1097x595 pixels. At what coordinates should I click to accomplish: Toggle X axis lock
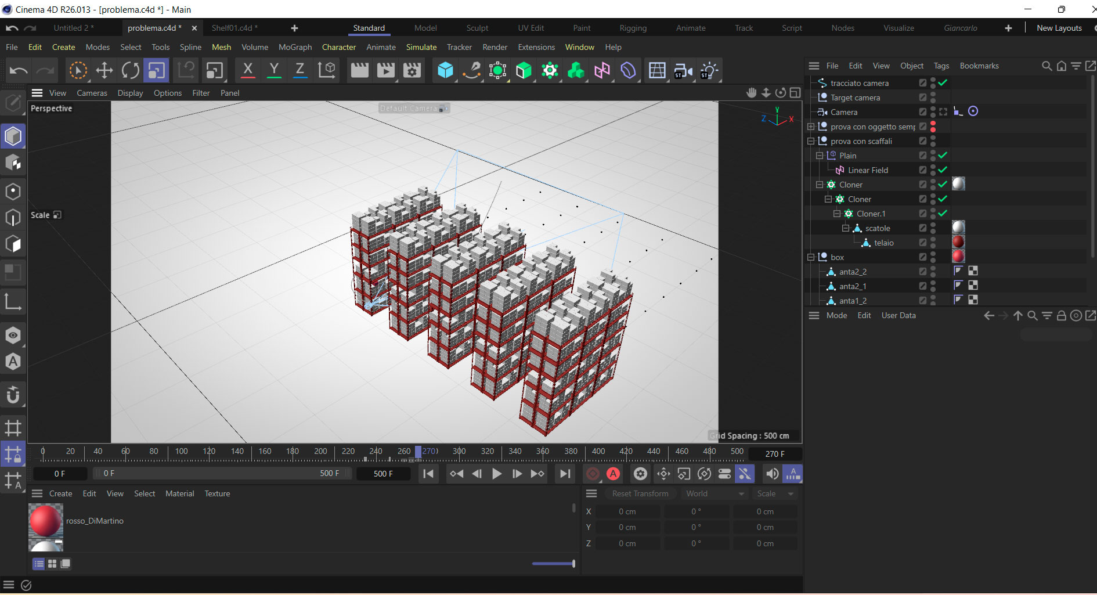point(248,71)
